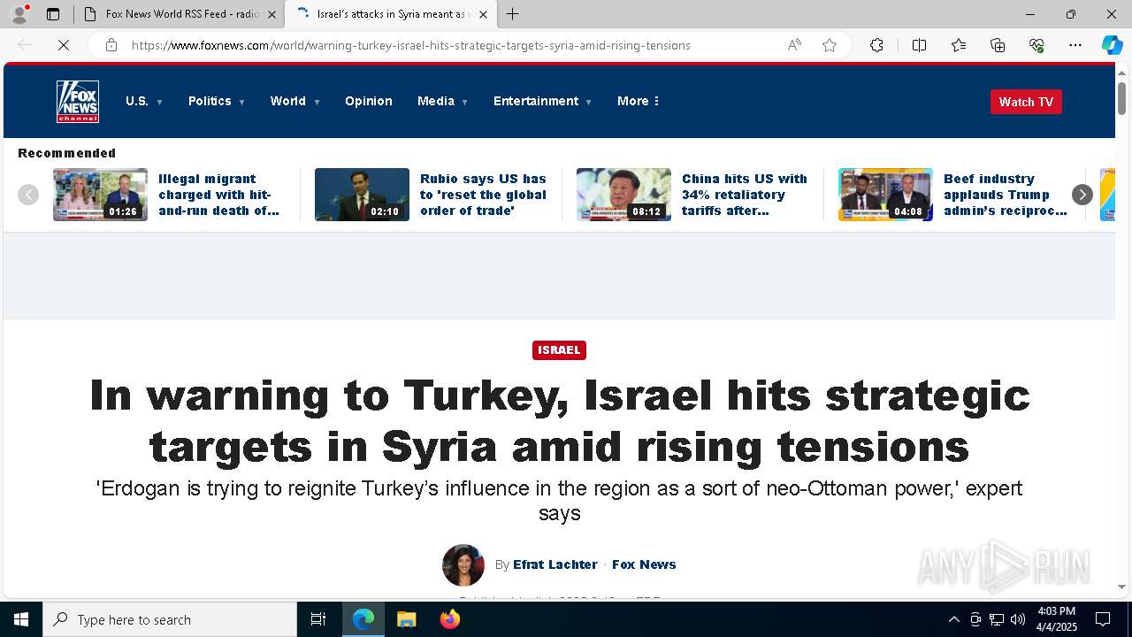Select the Israel's attacks in Syria tab
The image size is (1132, 637).
click(389, 14)
